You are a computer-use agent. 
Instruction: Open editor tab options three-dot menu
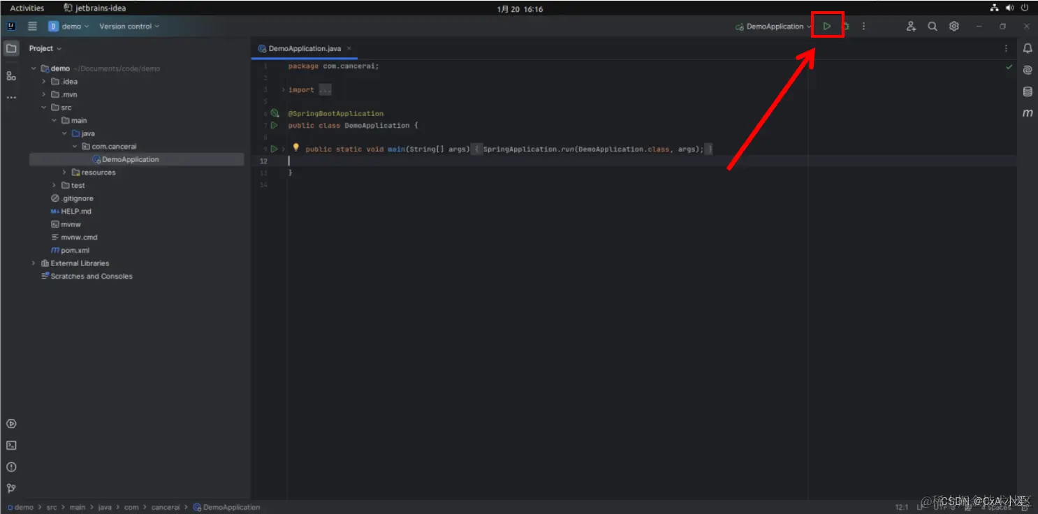coord(1006,48)
